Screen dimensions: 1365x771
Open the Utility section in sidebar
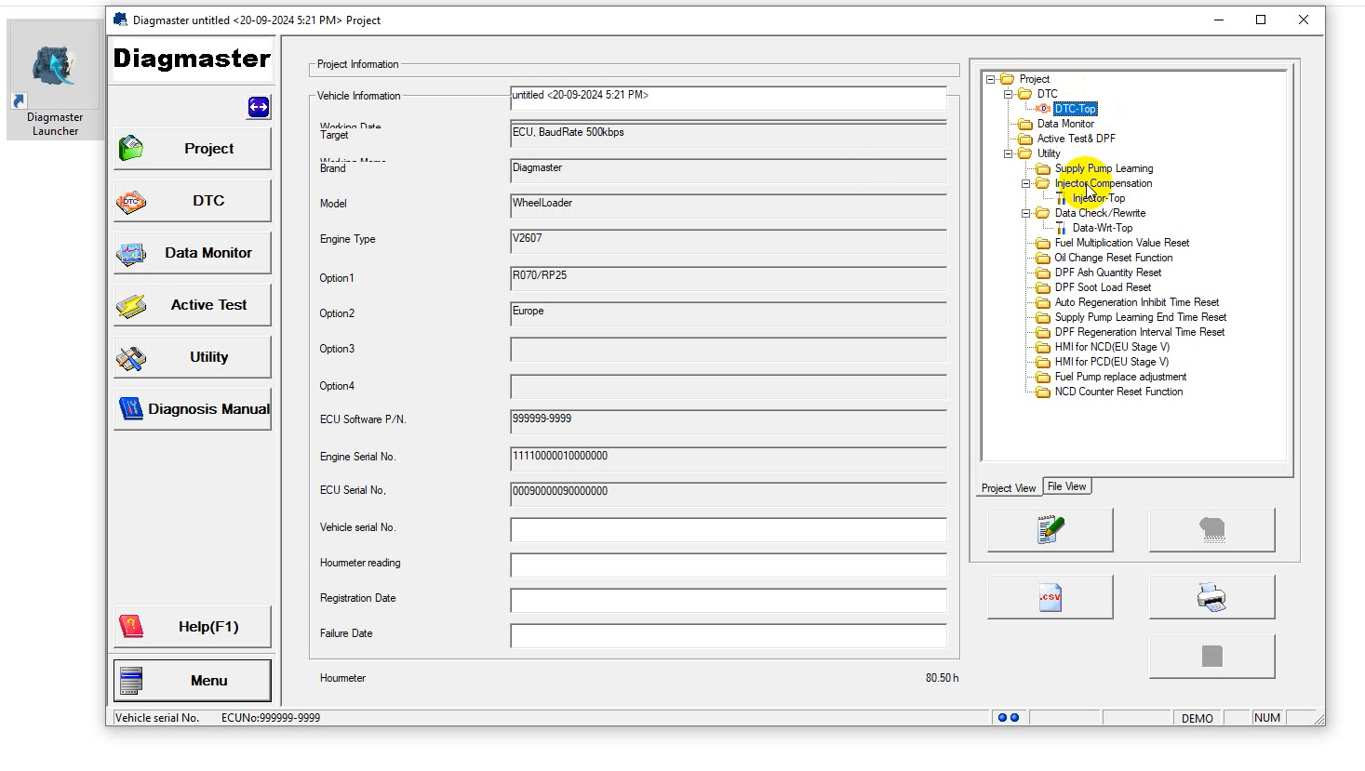point(193,357)
